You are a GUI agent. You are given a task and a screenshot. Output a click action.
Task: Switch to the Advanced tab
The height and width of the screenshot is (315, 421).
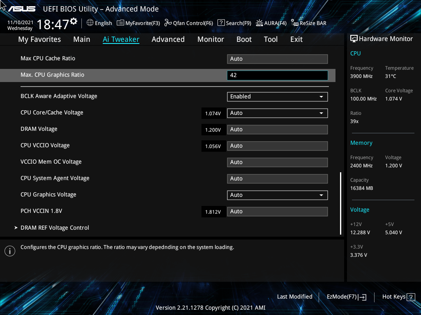[168, 39]
